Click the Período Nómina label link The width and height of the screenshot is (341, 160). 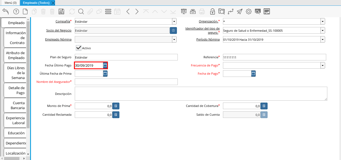[x=208, y=39]
